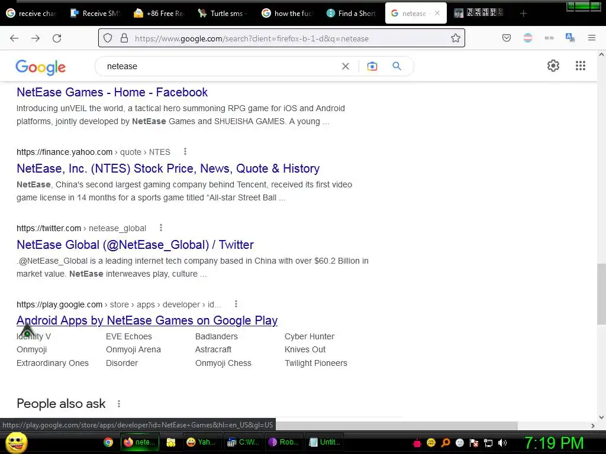Click the smiley start button
The width and height of the screenshot is (606, 454).
point(17,442)
